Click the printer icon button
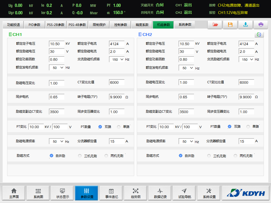This screenshot has width=271, height=203. tap(261, 25)
